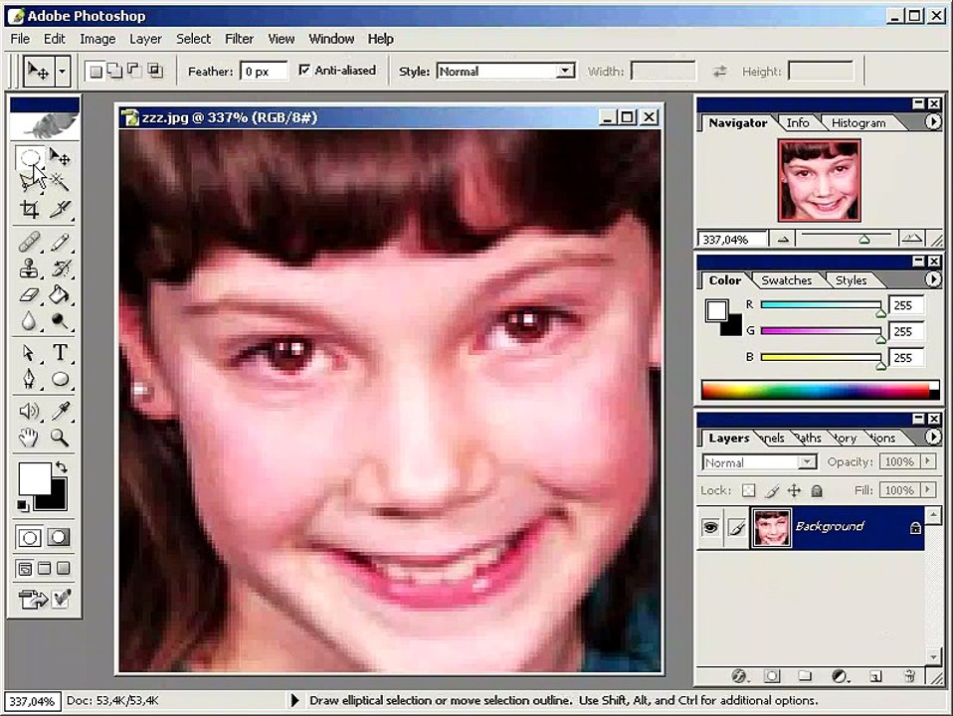953x716 pixels.
Task: Toggle brush link box beside Background layer
Action: 736,527
